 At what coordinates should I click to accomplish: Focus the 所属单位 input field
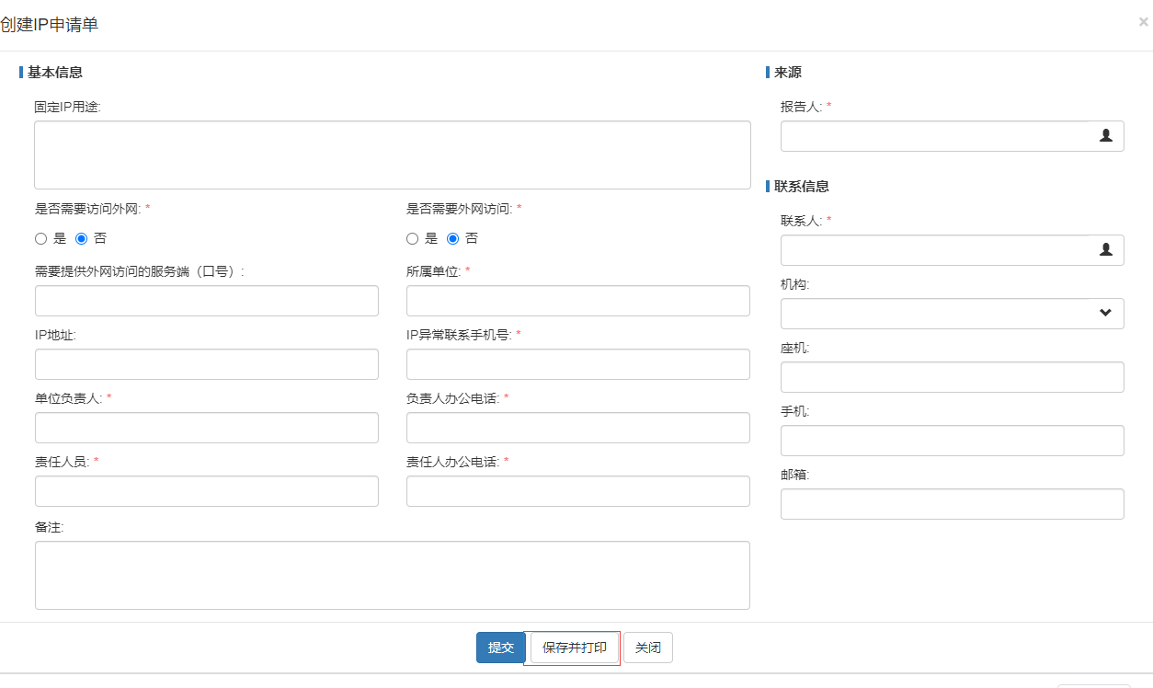point(577,301)
